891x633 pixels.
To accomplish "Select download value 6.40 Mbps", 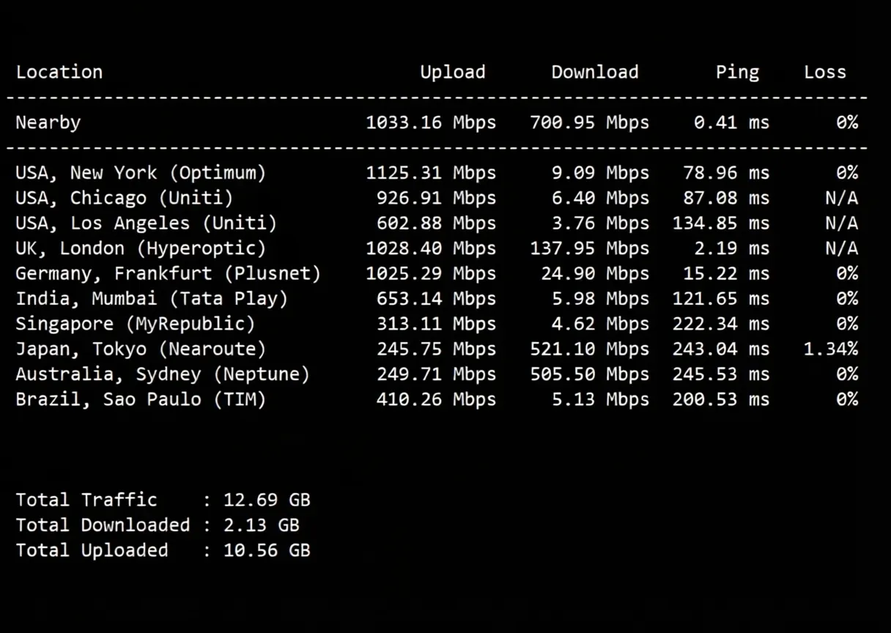I will (x=601, y=198).
